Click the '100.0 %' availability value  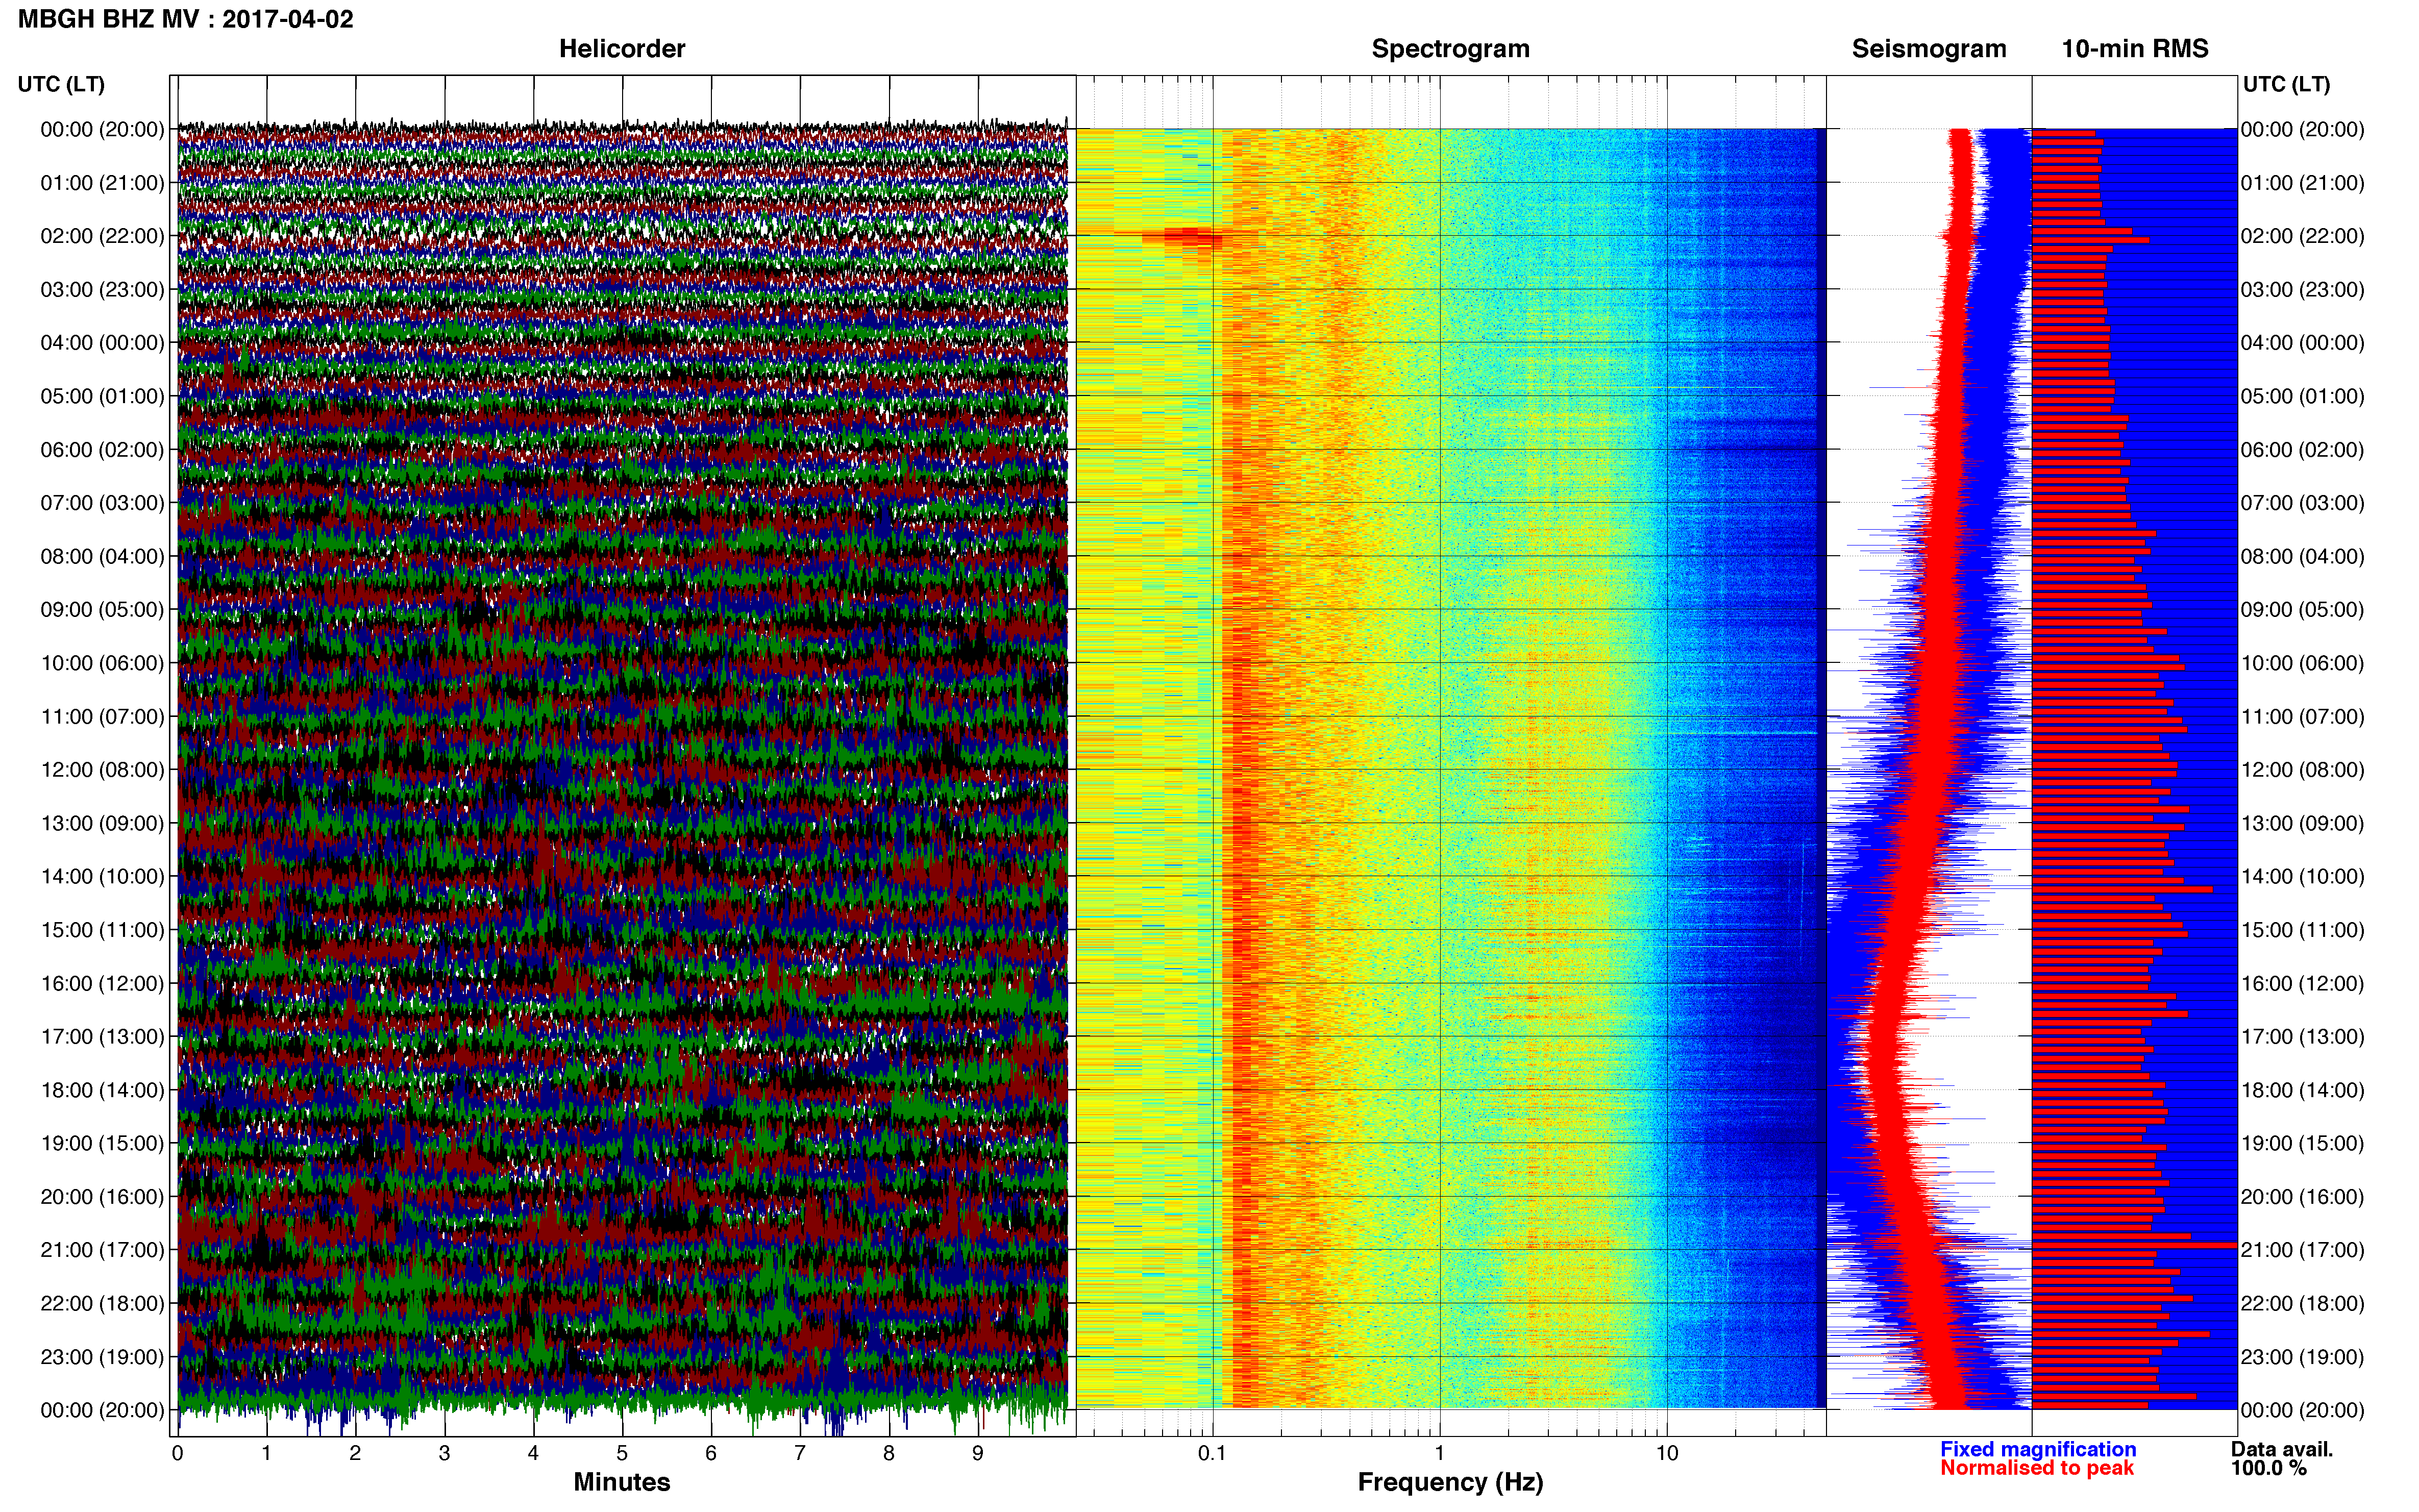click(2268, 1468)
